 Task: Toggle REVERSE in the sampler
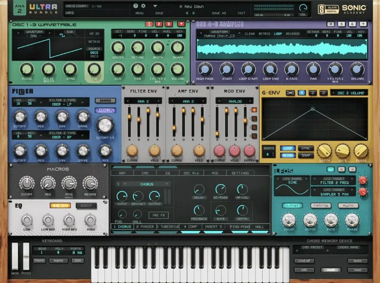293,34
